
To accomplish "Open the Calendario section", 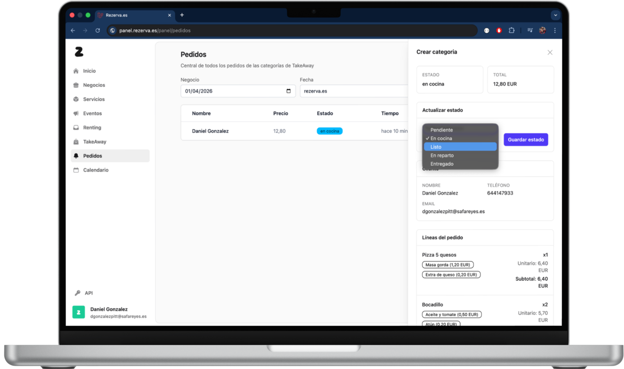I will [96, 170].
